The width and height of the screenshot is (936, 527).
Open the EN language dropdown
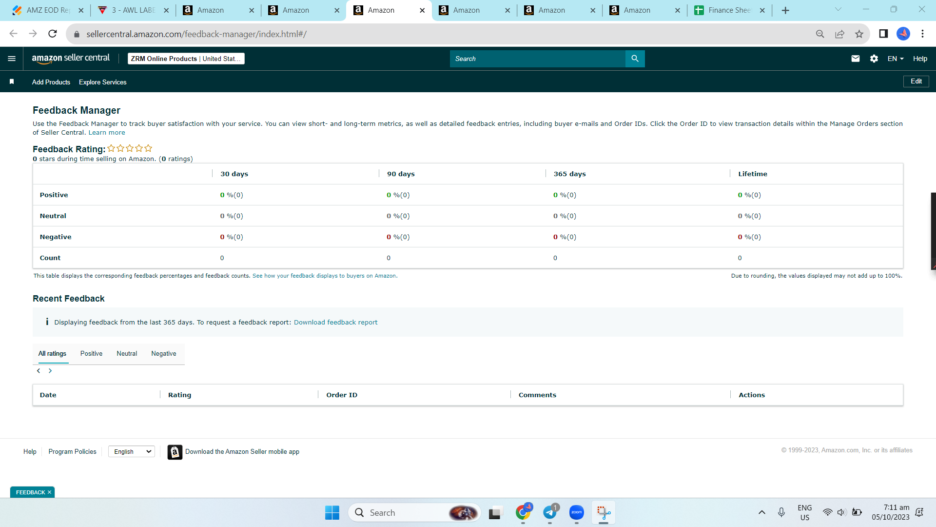[x=896, y=59]
